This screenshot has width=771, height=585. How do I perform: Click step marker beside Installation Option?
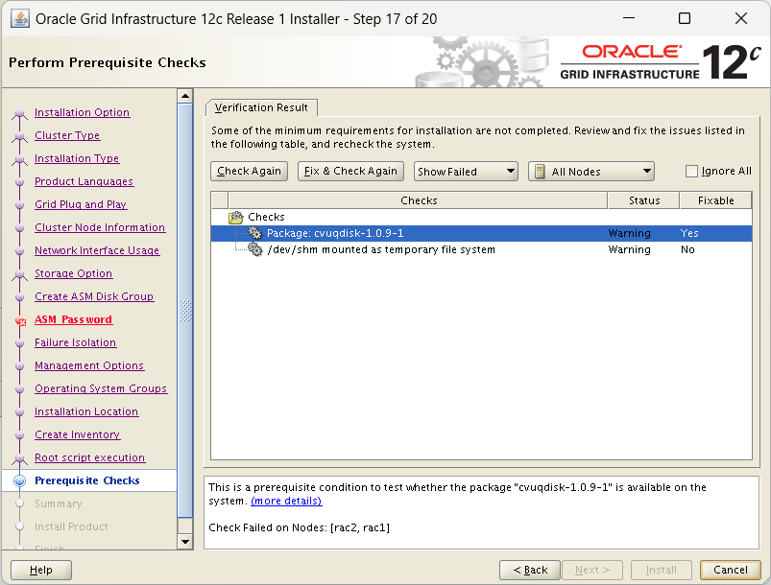[19, 114]
